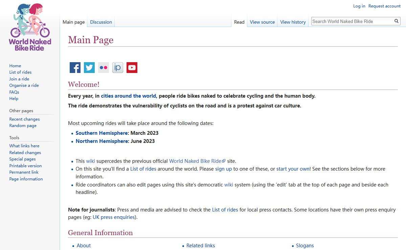Switch to the Discussion tab
Viewport: 406px width, 250px height.
[101, 22]
